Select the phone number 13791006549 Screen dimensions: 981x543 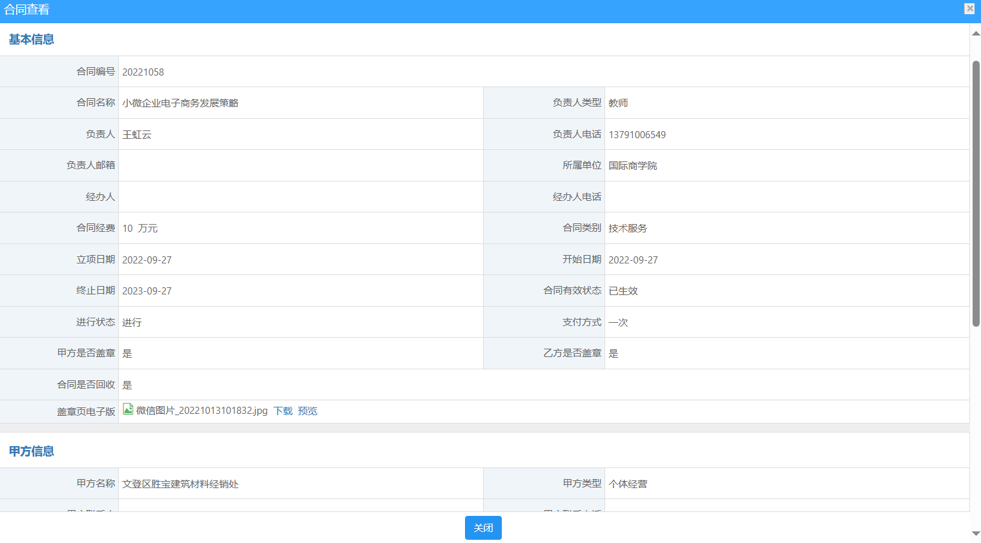point(637,135)
